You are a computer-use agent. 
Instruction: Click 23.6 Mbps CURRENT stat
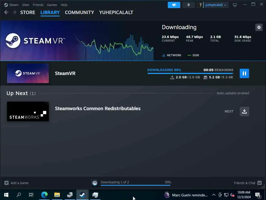click(170, 39)
